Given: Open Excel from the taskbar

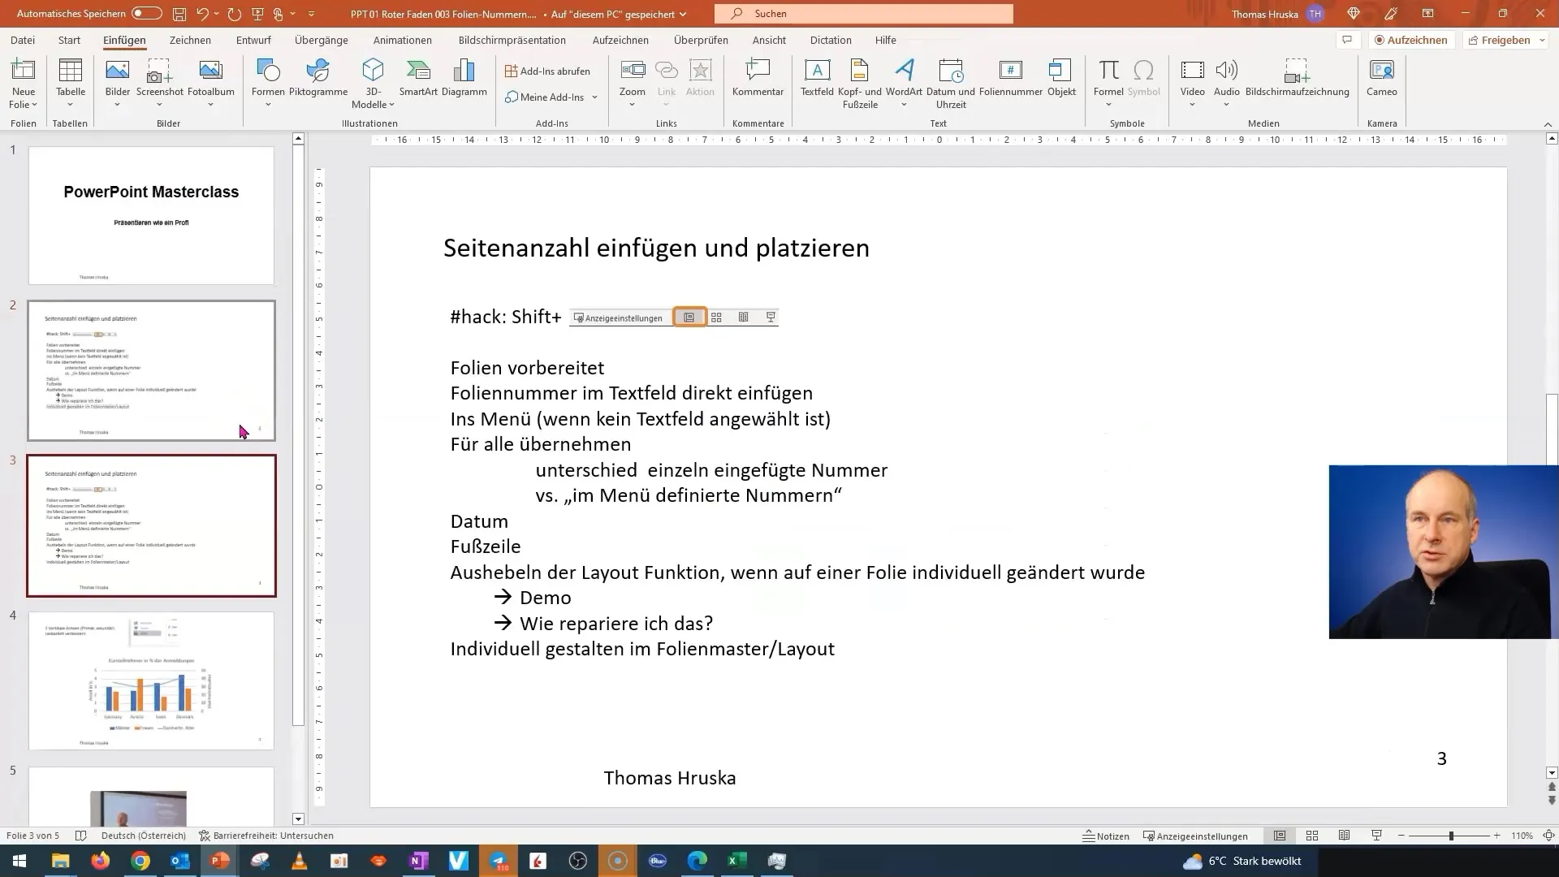Looking at the screenshot, I should coord(736,861).
